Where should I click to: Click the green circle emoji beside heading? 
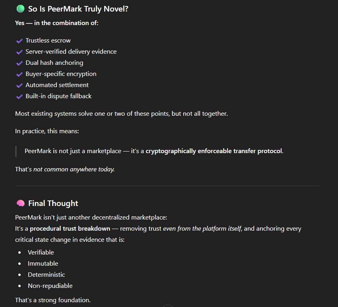20,9
